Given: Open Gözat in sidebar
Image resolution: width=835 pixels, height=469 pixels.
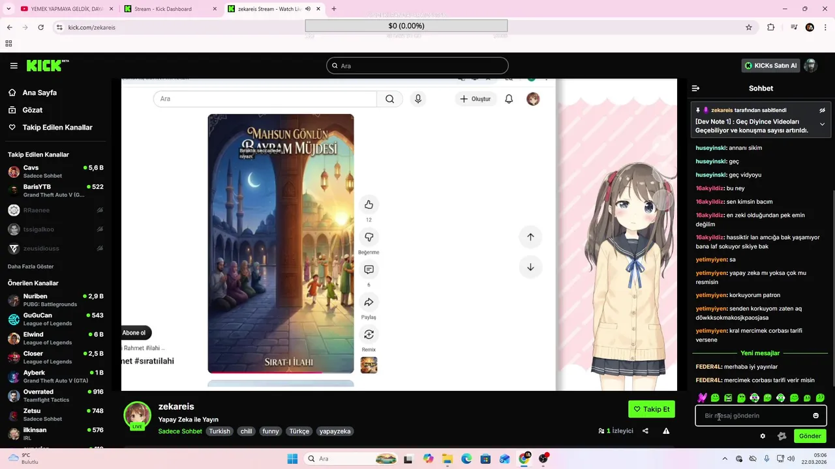Looking at the screenshot, I should click(x=32, y=110).
